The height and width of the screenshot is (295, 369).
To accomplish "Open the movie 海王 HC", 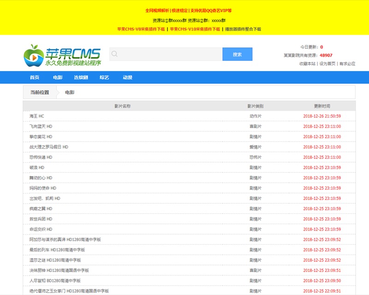I will (x=36, y=116).
